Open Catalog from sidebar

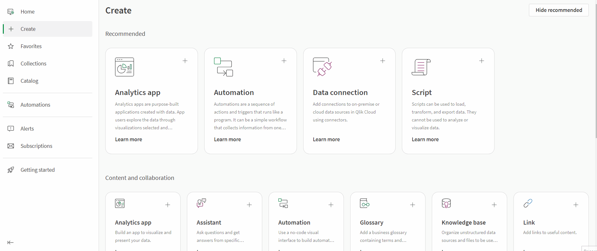[x=48, y=81]
